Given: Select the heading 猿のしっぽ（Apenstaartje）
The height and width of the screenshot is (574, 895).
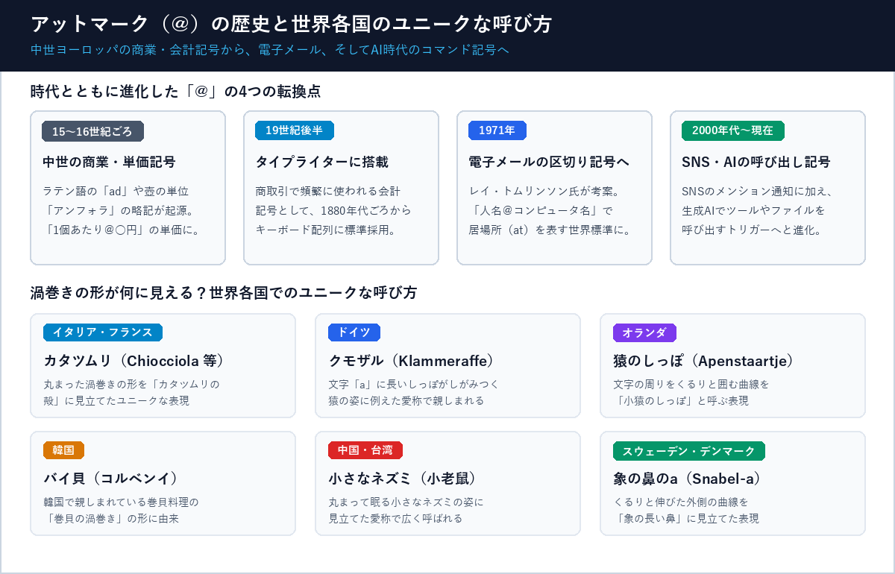Looking at the screenshot, I should 704,361.
